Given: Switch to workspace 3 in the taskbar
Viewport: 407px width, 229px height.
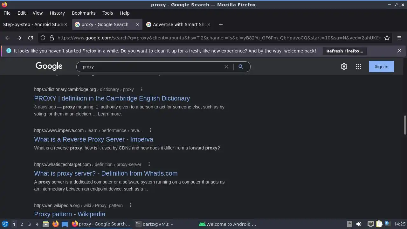Looking at the screenshot, I should (x=29, y=224).
